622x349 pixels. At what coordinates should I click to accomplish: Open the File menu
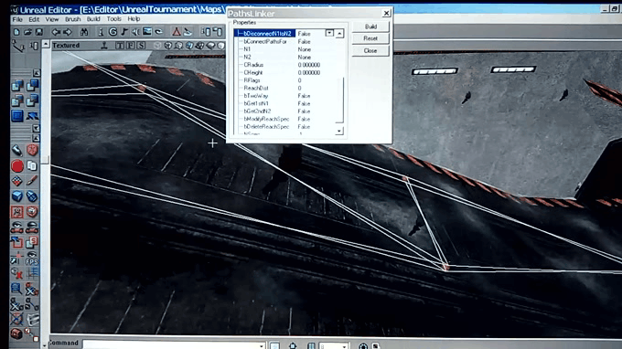[17, 19]
